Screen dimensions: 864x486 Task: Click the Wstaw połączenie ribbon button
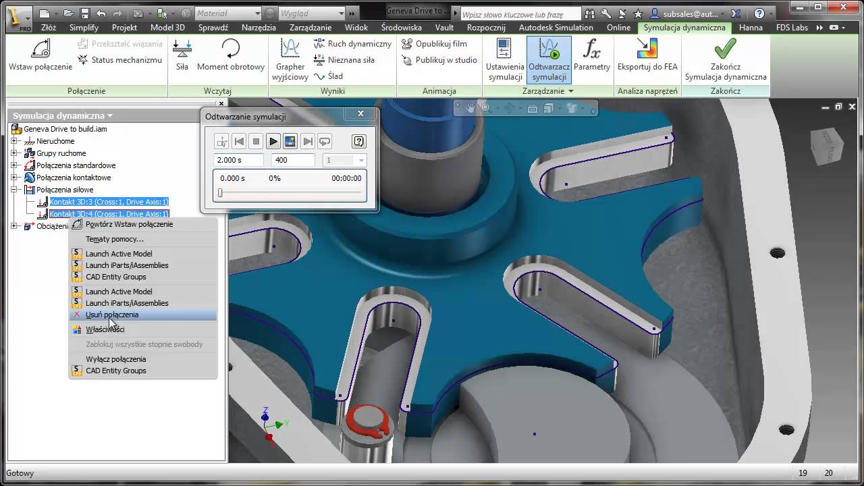click(x=40, y=55)
